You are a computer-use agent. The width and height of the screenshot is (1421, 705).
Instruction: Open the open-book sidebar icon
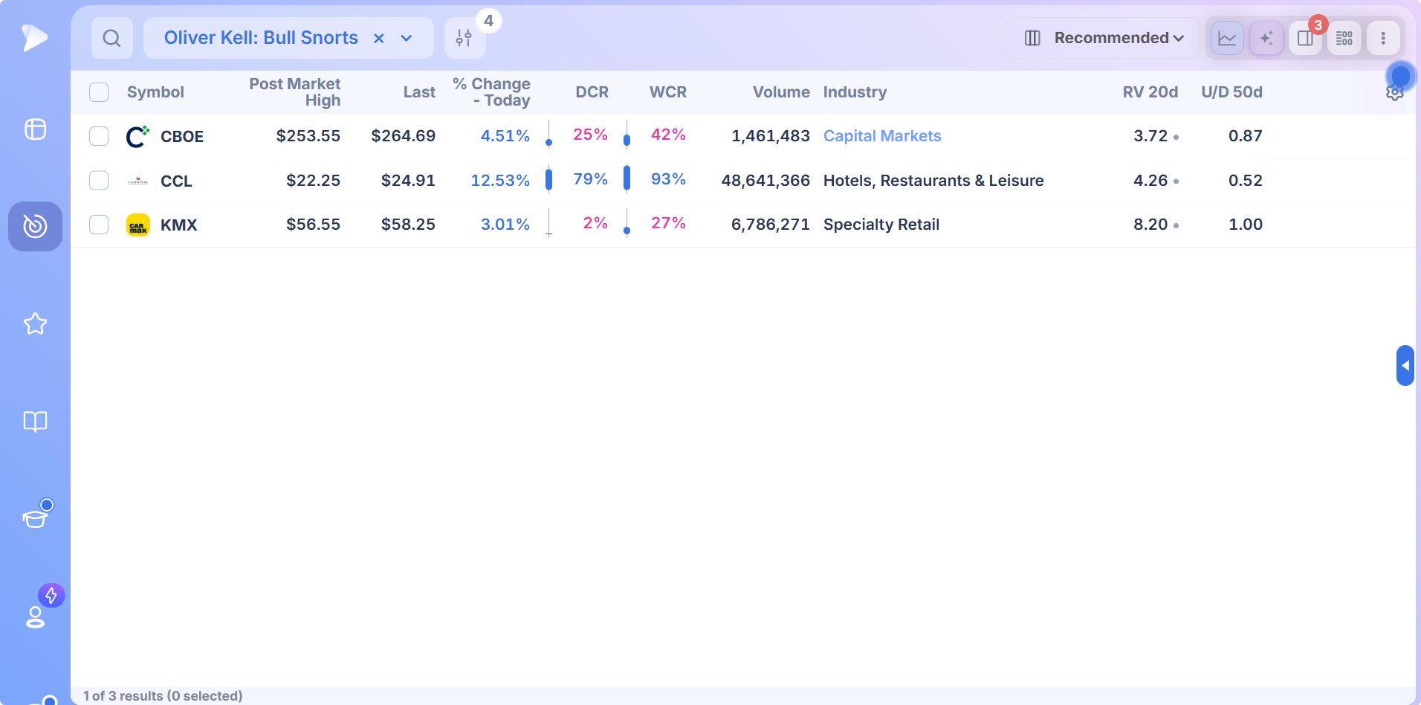click(35, 422)
